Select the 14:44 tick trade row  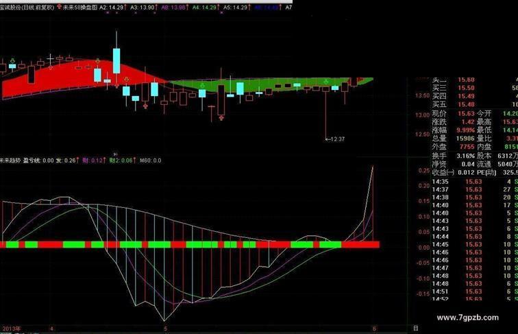coord(475,237)
